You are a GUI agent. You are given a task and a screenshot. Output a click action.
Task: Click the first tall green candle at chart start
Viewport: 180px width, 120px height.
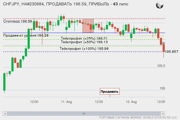pos(4,82)
